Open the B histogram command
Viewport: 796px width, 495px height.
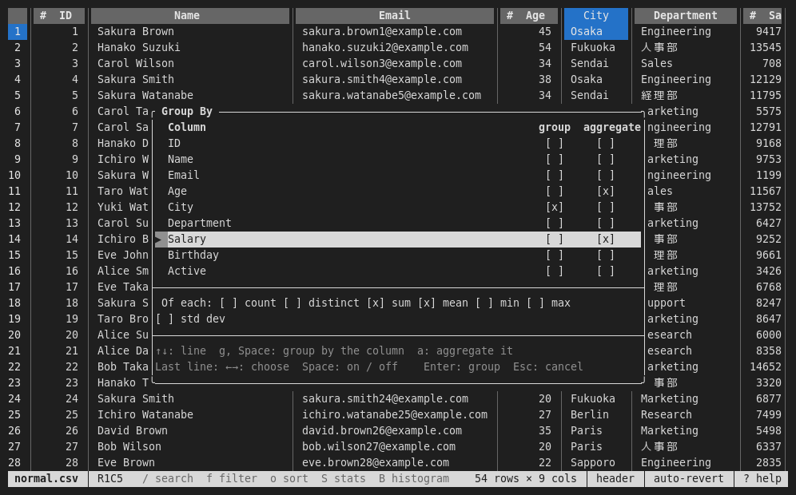click(x=414, y=479)
